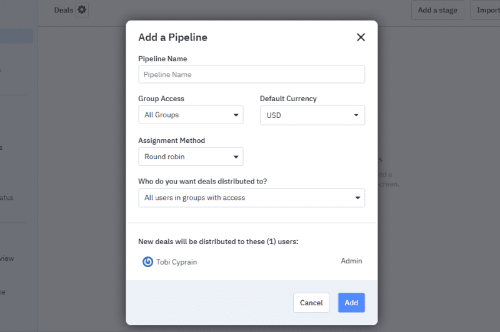
Task: Click the Pipeline Name field label
Action: [x=162, y=59]
